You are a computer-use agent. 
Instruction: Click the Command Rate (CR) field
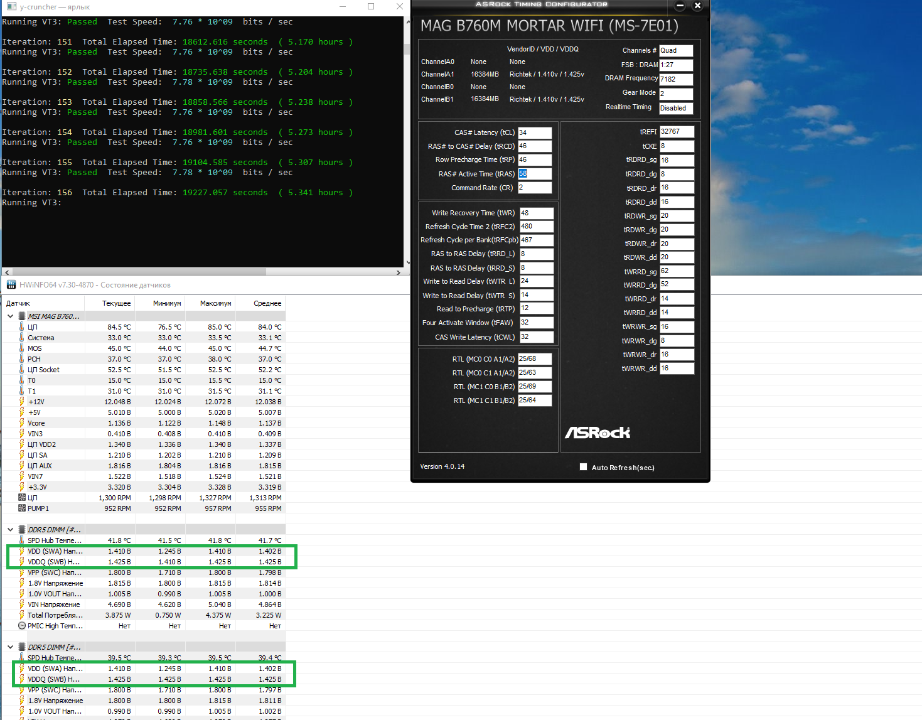(x=535, y=188)
